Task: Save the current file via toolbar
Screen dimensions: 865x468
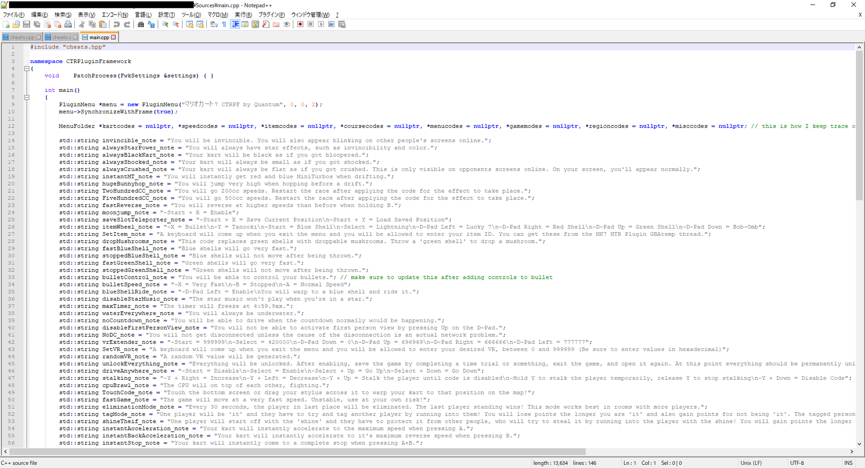Action: click(27, 25)
